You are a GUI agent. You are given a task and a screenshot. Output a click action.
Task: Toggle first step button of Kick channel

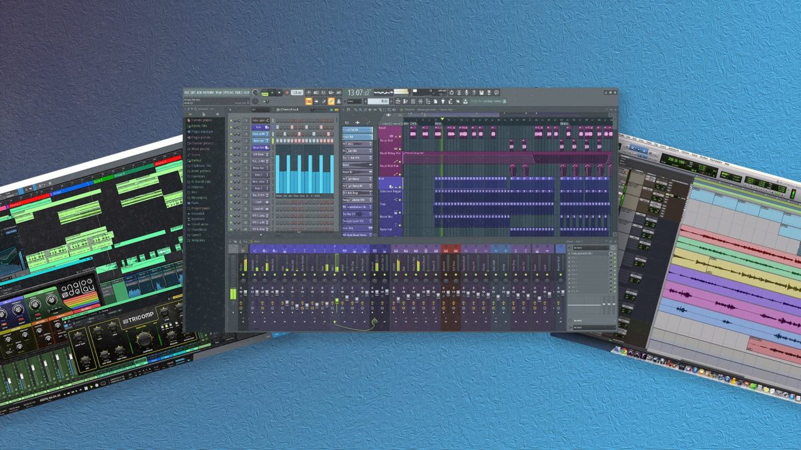point(278,127)
